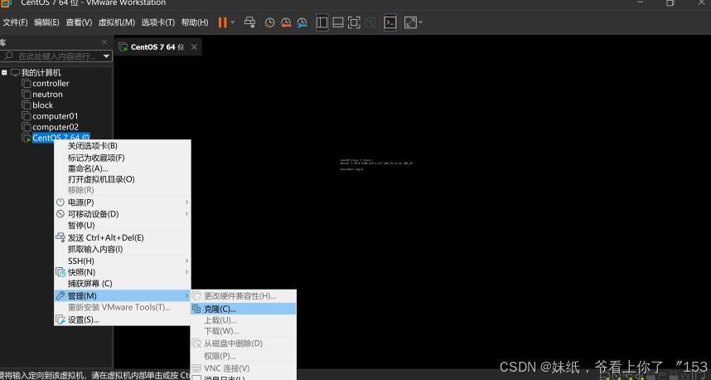Viewport: 711px width, 380px height.
Task: Click 上载(U)... submenu entry
Action: coord(244,320)
